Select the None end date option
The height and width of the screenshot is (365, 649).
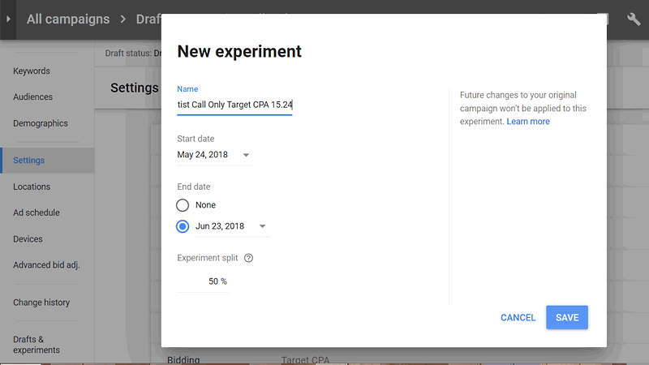point(183,205)
